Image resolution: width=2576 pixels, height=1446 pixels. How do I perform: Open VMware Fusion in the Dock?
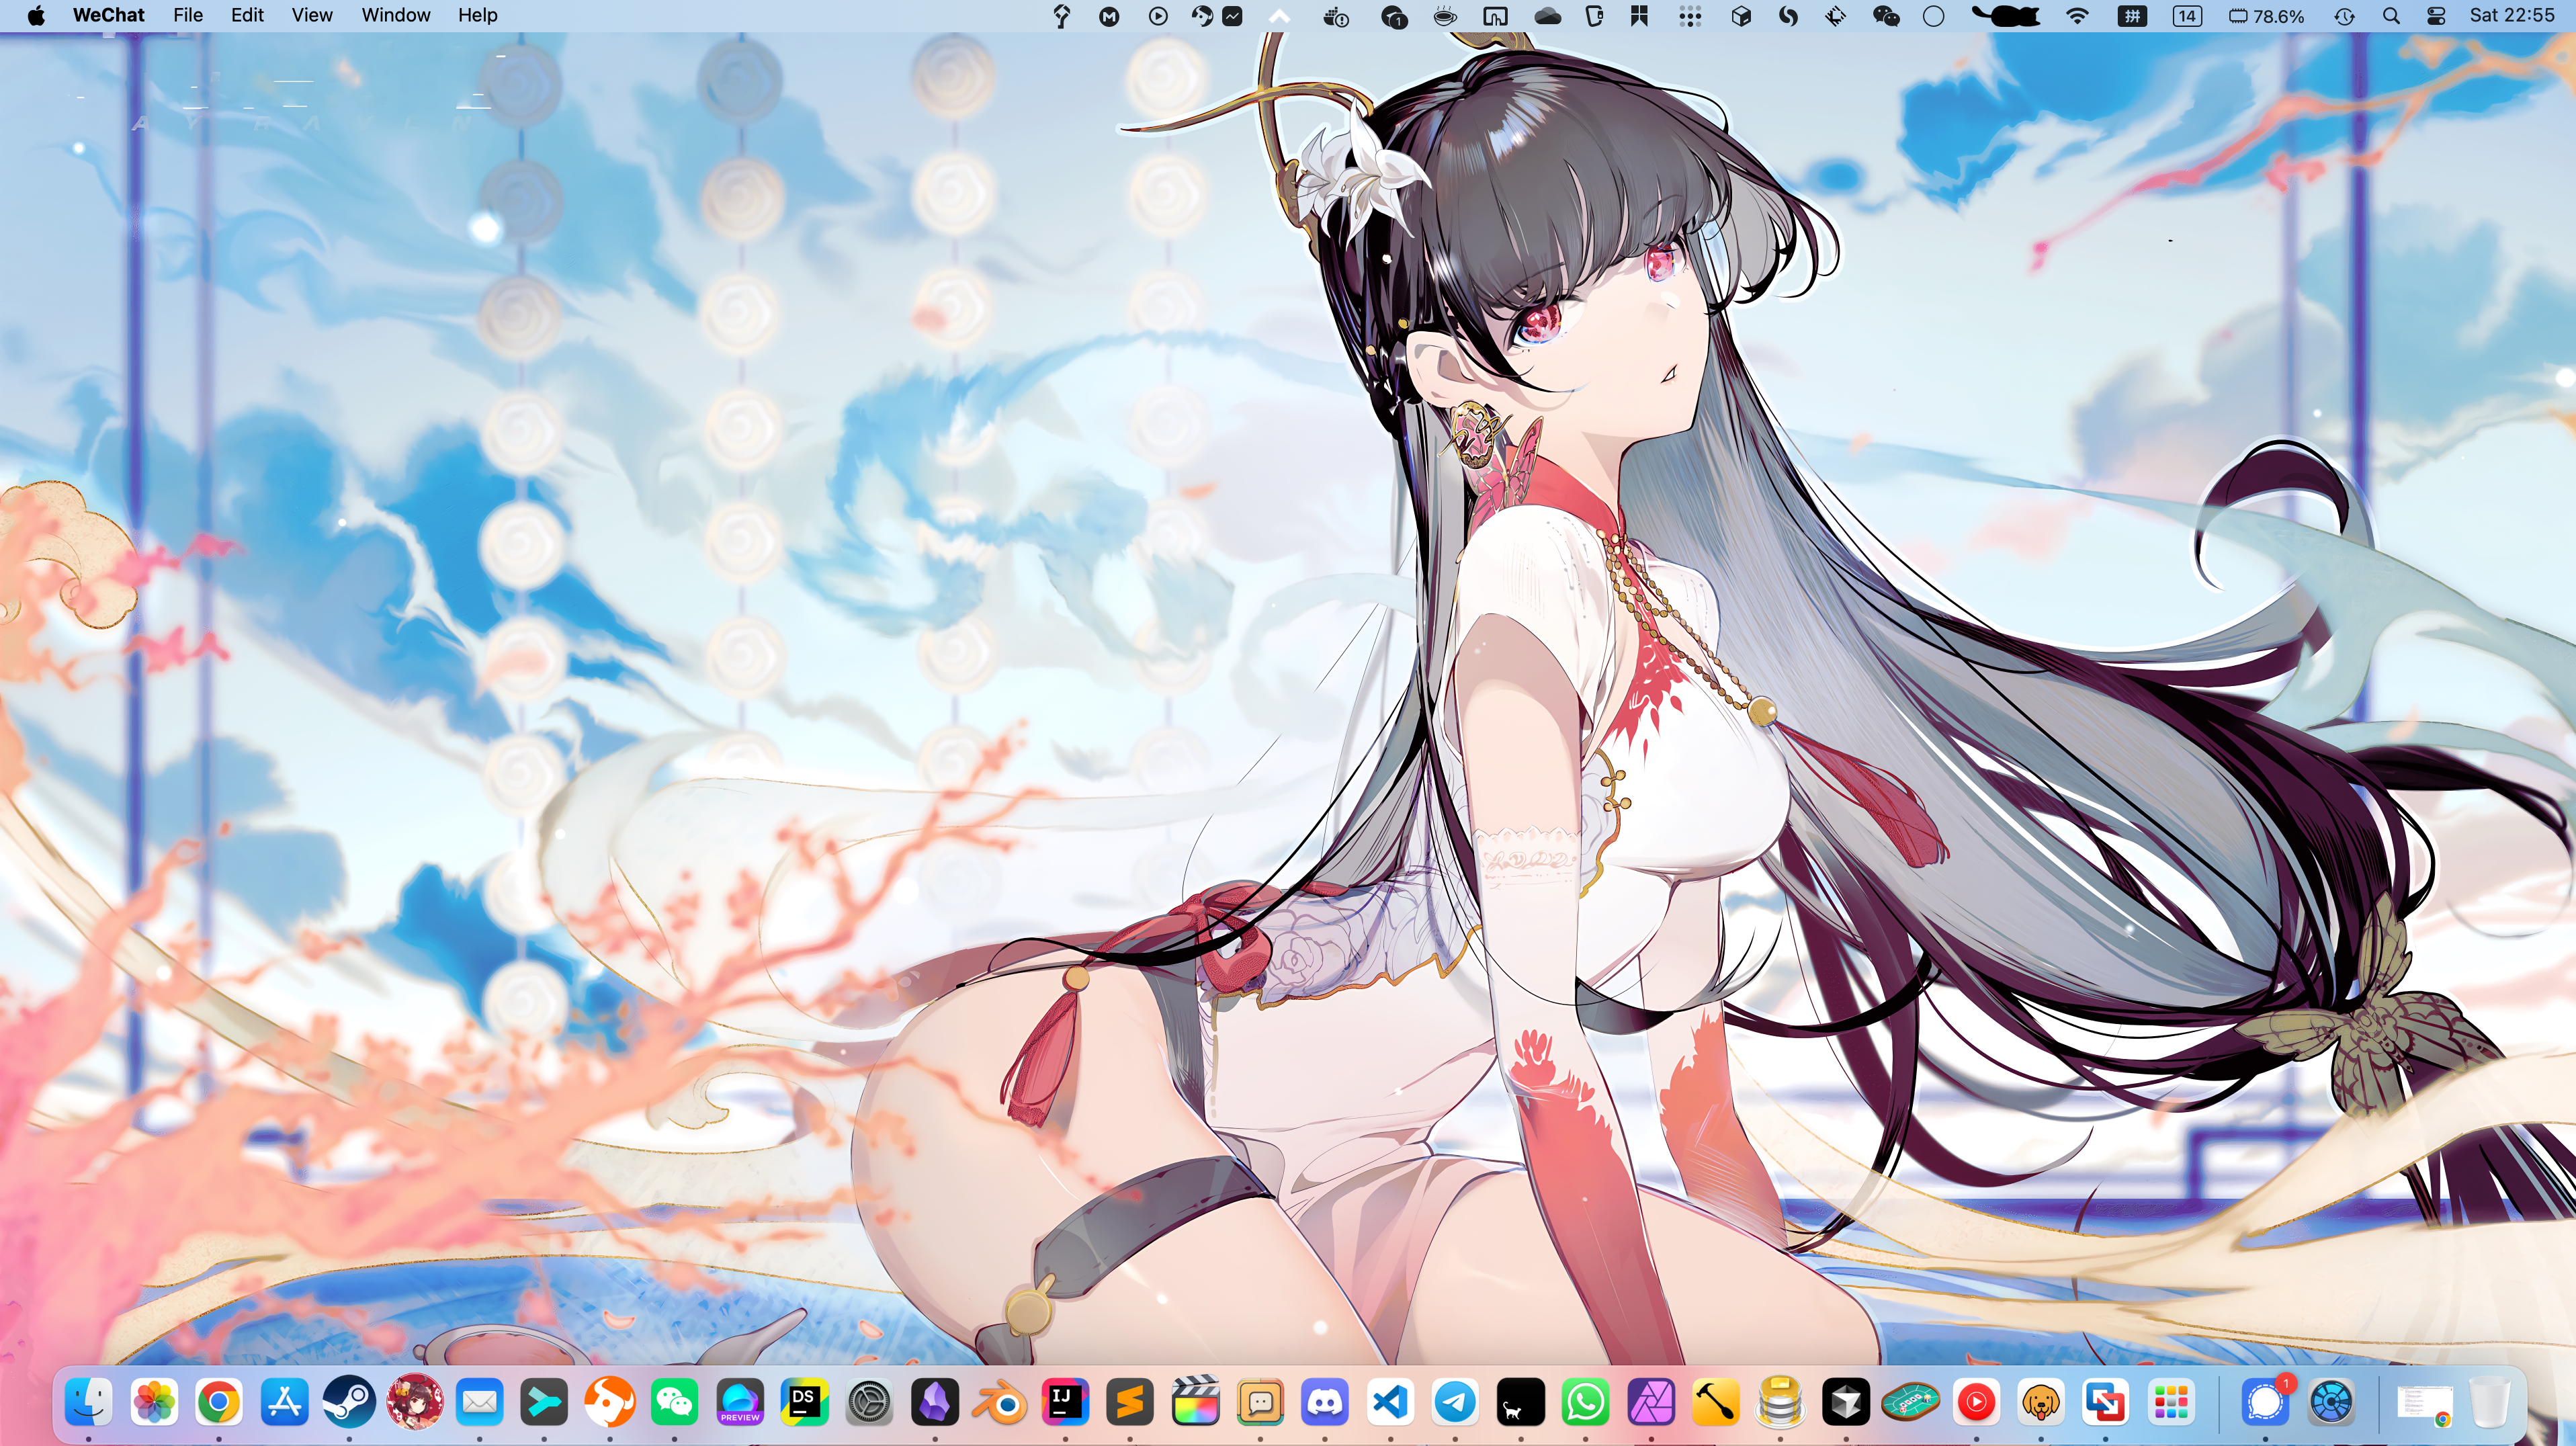[x=2106, y=1402]
